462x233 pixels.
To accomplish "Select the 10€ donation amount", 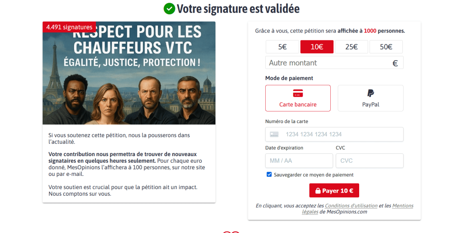I will pyautogui.click(x=317, y=47).
